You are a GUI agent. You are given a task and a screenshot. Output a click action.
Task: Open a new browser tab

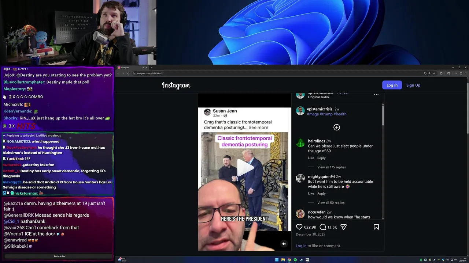pos(152,67)
